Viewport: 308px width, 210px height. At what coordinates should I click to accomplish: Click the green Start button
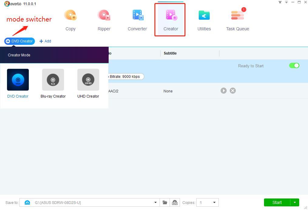pyautogui.click(x=277, y=202)
